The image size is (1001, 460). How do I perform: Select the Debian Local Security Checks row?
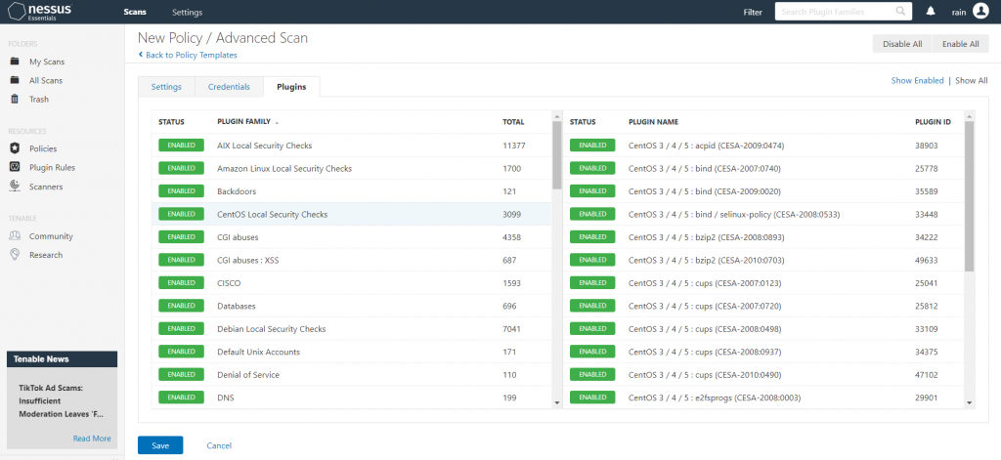pyautogui.click(x=351, y=329)
